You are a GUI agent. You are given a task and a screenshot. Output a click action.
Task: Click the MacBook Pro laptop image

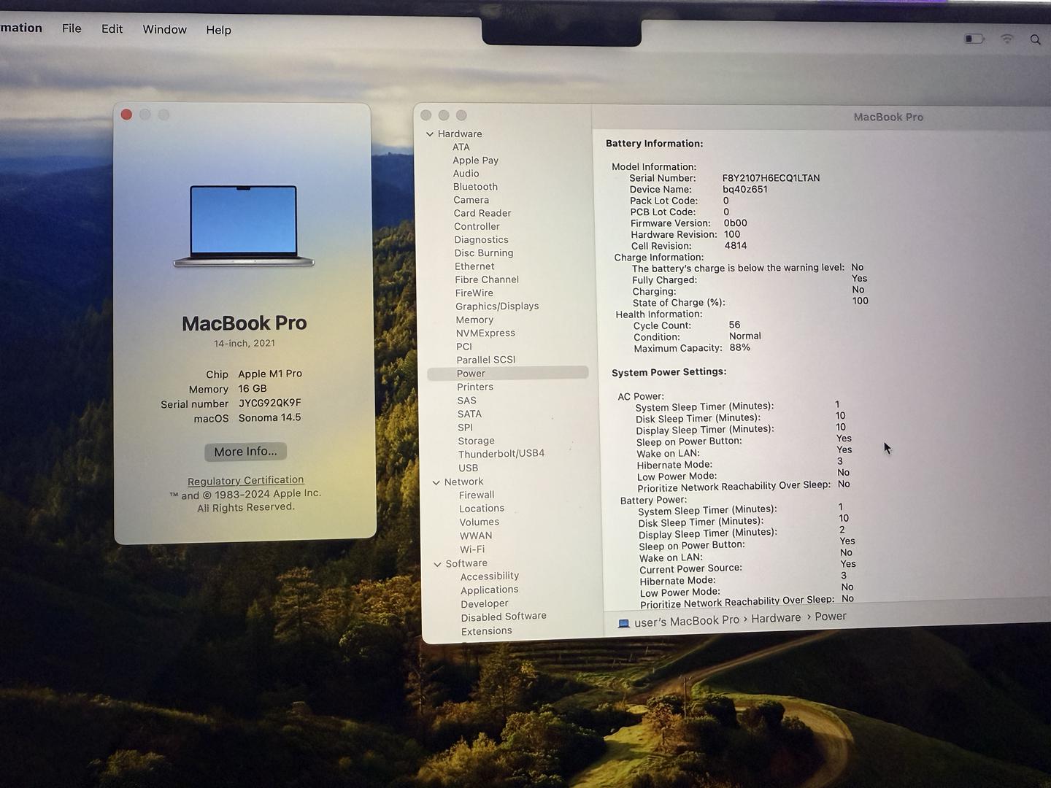(244, 226)
